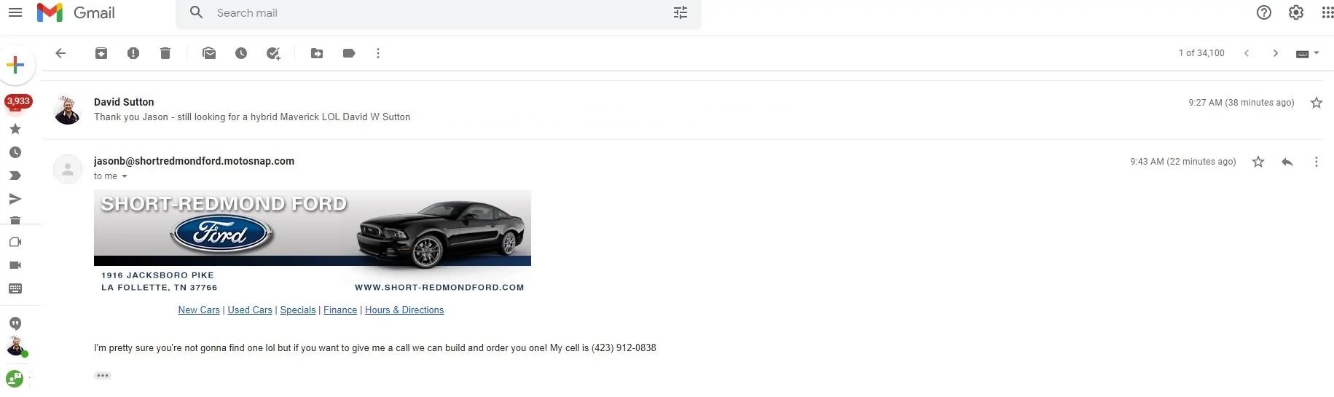Click sidebar profile avatar with green dot
The width and height of the screenshot is (1334, 397).
(16, 346)
